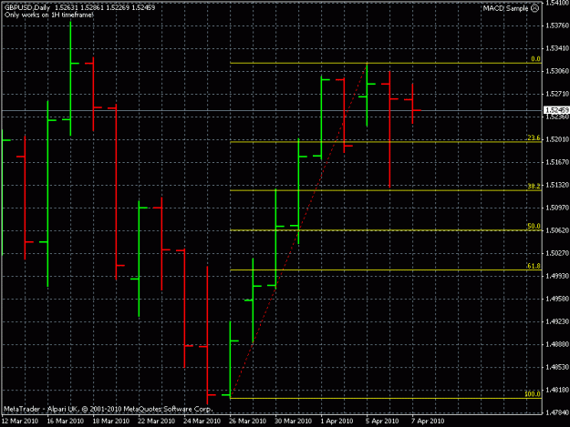Select the 38.2 Fibonacci level label

(534, 186)
